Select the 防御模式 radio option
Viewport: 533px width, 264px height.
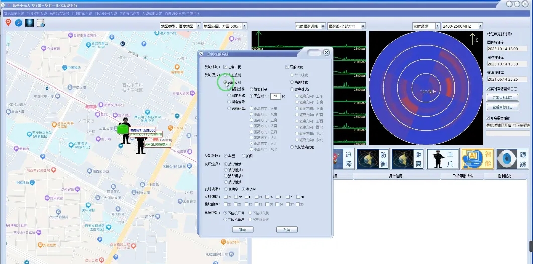(292, 82)
